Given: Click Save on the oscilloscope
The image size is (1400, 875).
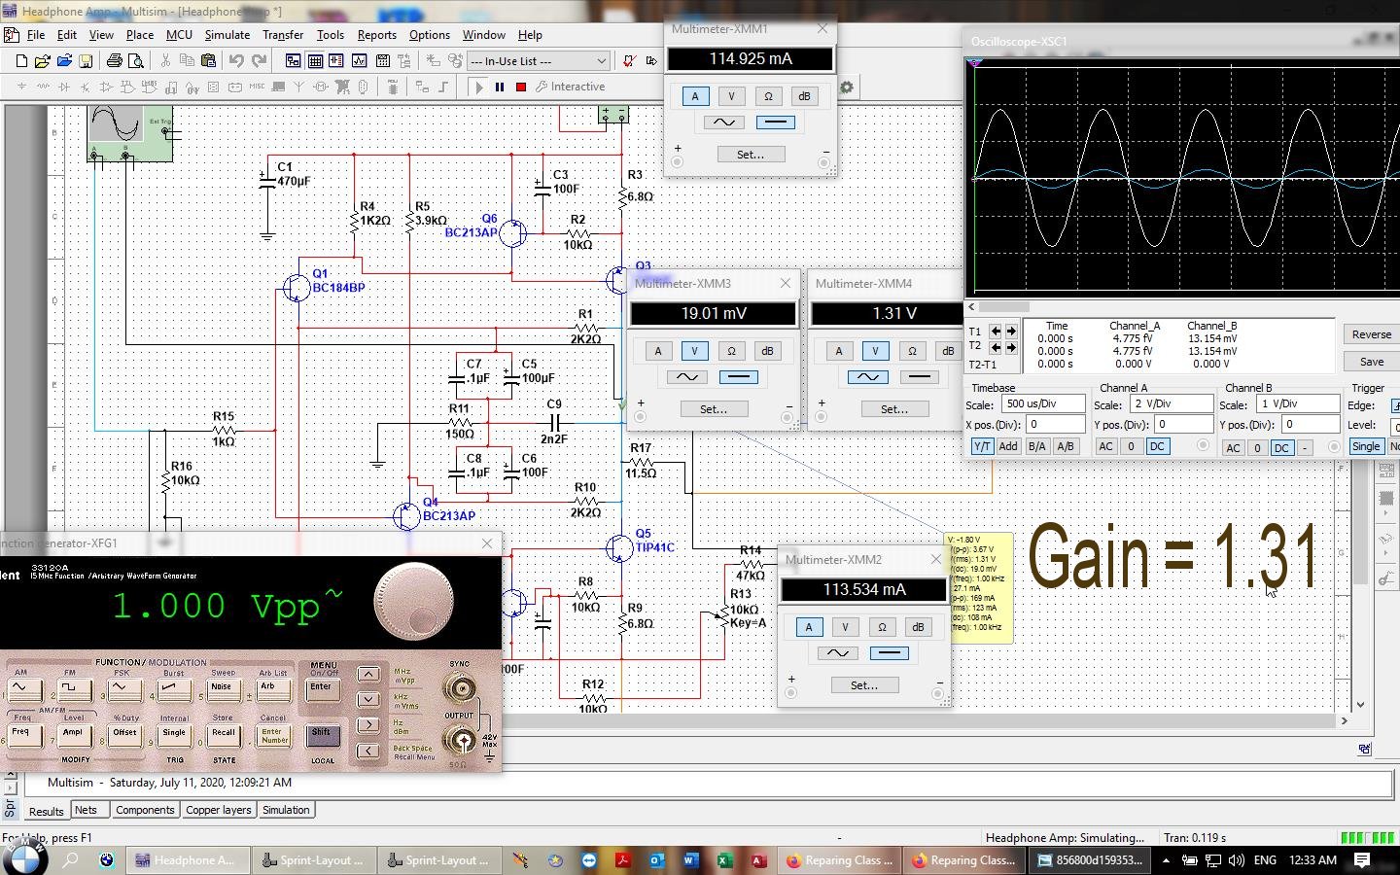Looking at the screenshot, I should point(1372,362).
